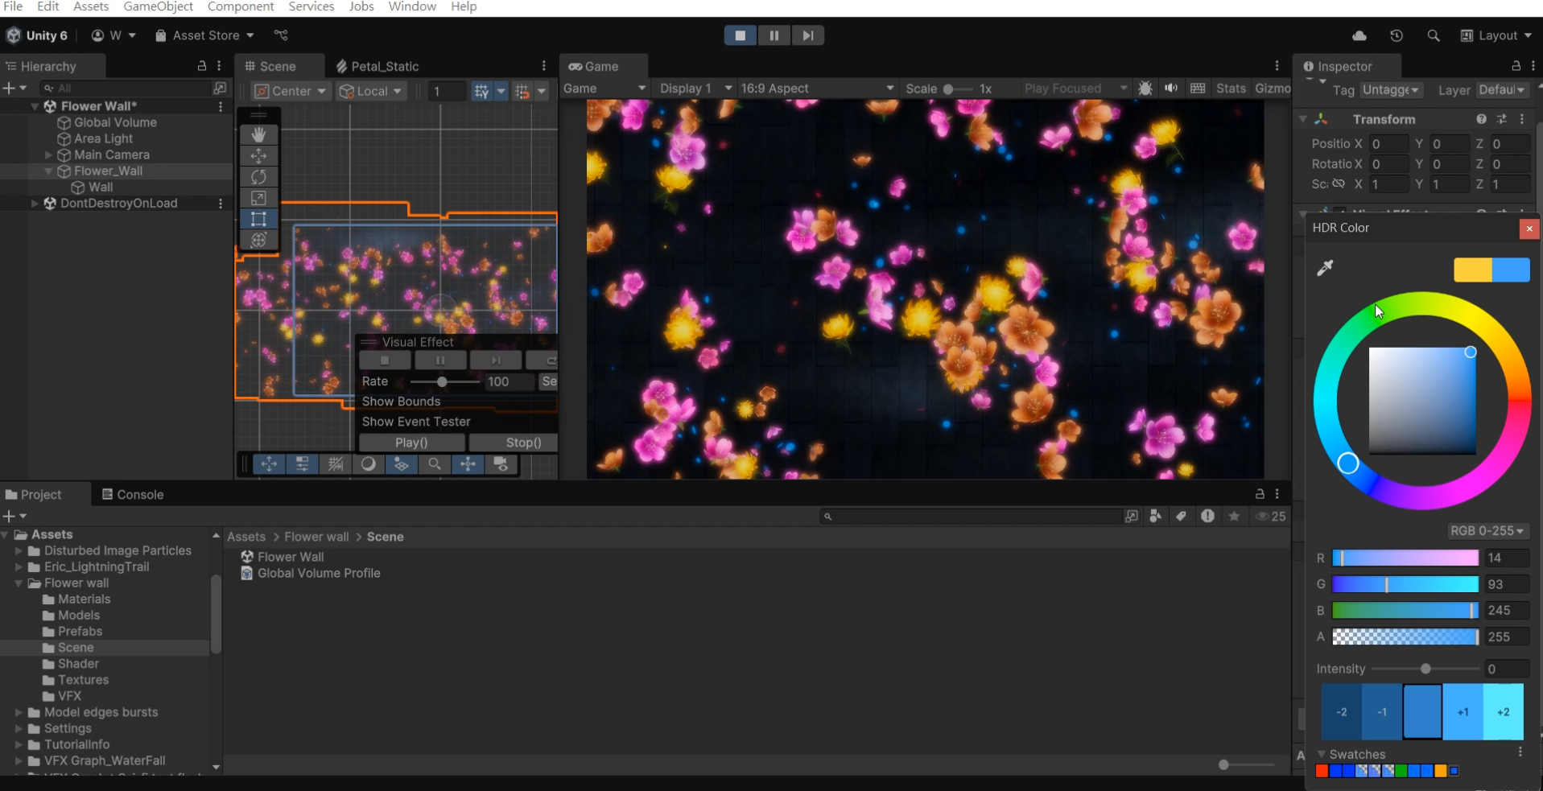The image size is (1543, 791).
Task: Click the global search magnifier icon
Action: pos(1434,35)
